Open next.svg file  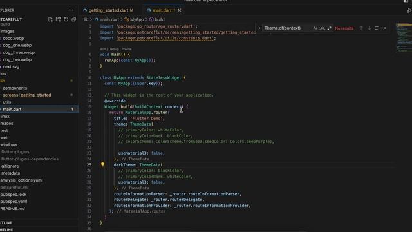[x=11, y=66]
